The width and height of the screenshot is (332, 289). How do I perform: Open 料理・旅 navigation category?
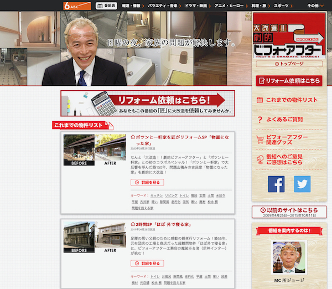coord(261,6)
